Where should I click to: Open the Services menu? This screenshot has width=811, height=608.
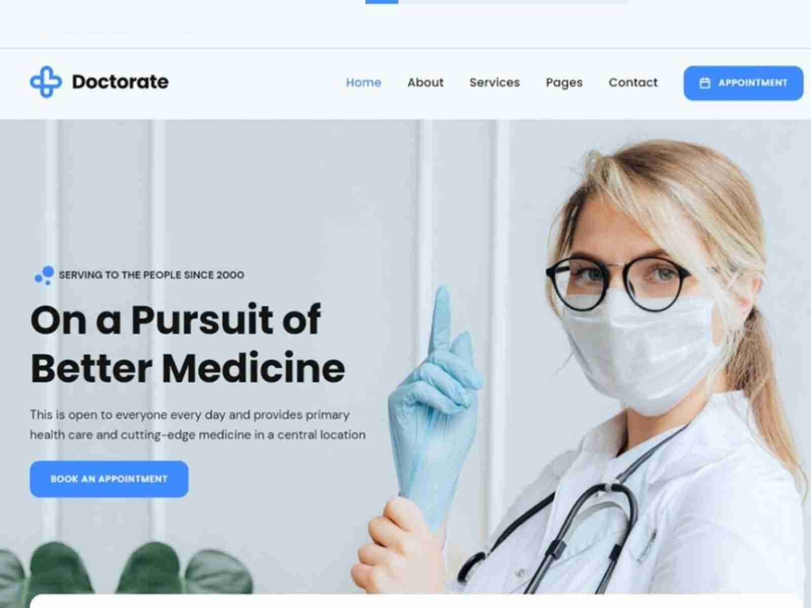pyautogui.click(x=494, y=83)
